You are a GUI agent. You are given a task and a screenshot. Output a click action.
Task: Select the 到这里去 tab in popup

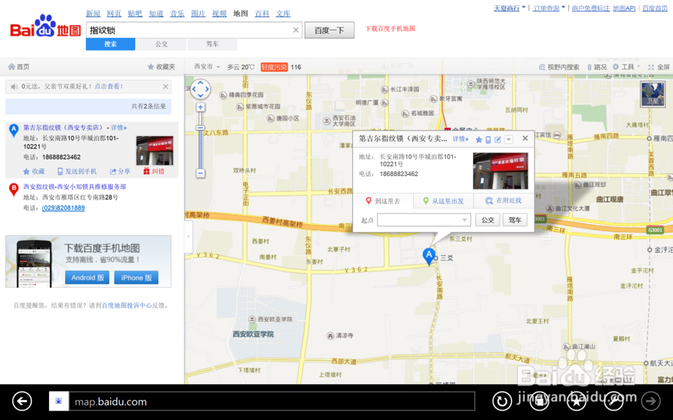[383, 201]
